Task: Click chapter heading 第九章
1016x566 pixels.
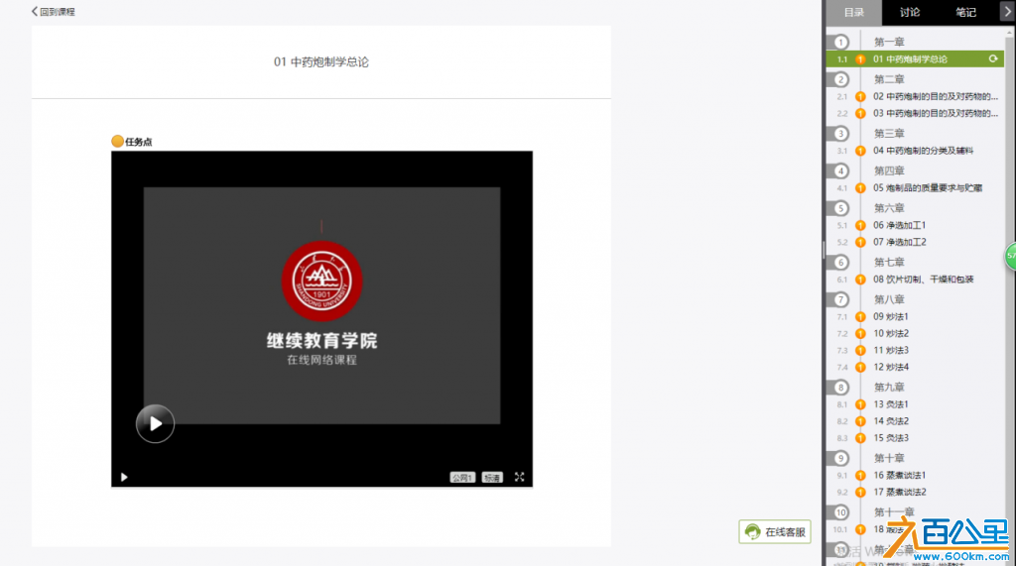Action: 889,388
